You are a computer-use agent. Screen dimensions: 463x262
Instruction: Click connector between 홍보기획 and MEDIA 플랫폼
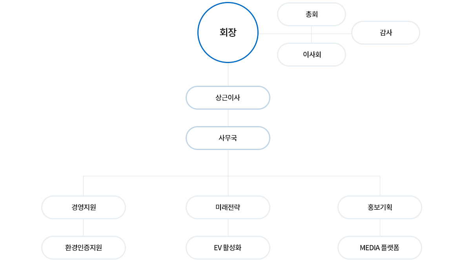(x=380, y=228)
